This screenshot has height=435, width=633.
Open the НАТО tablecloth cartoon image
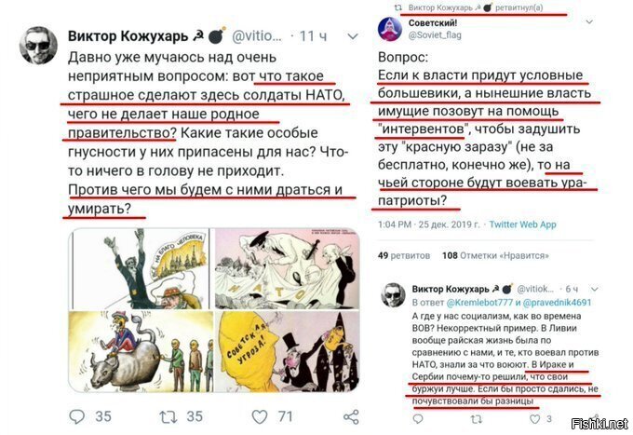(287, 268)
